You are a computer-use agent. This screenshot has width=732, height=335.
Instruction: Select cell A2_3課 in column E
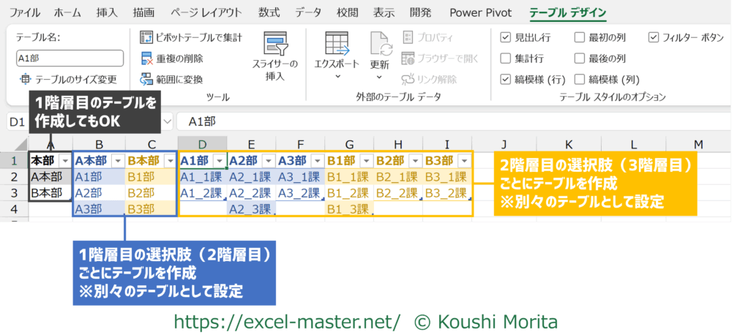click(x=251, y=210)
